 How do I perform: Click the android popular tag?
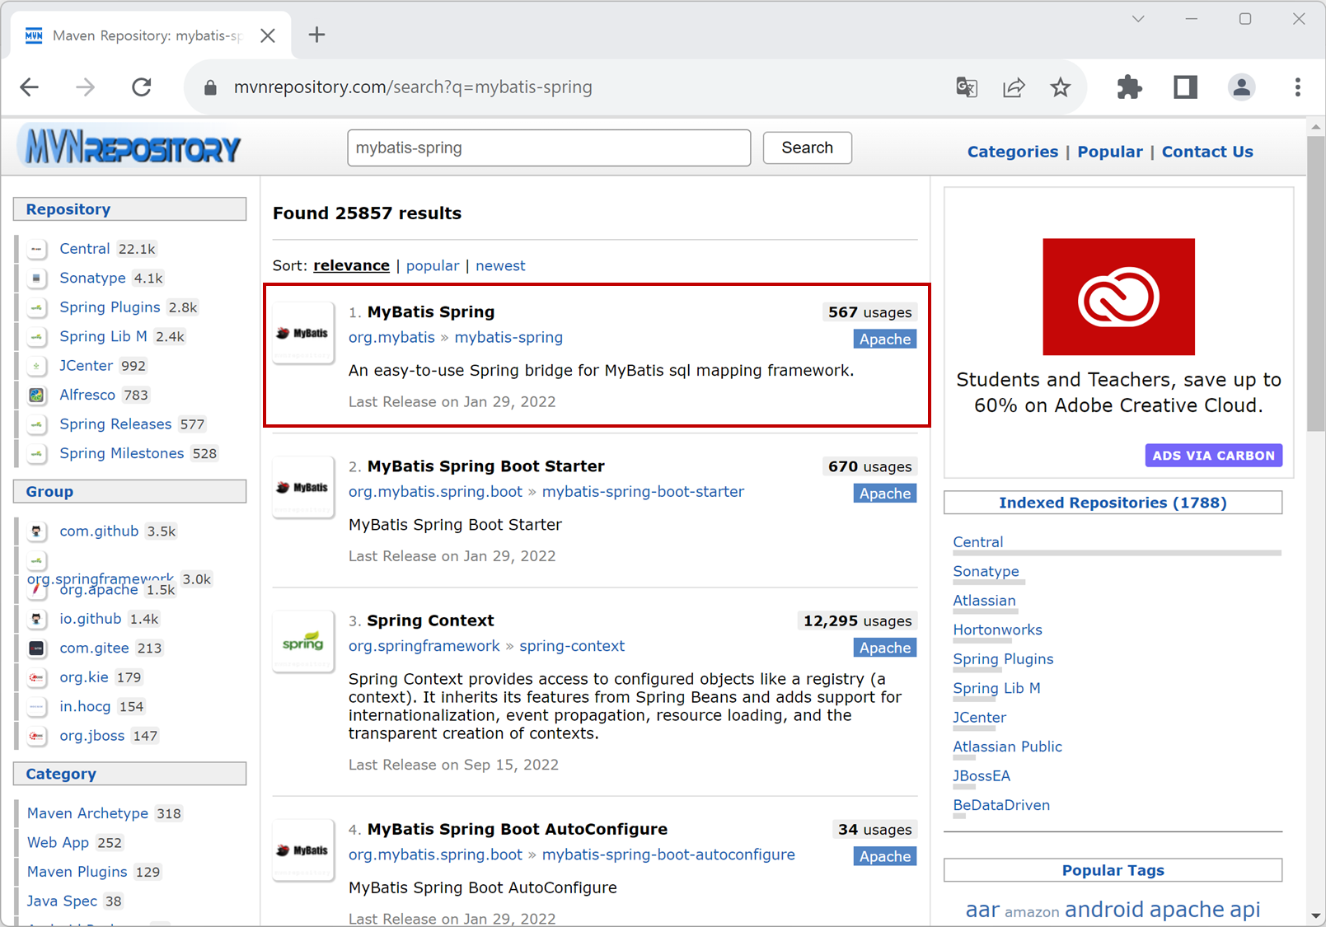coord(1103,910)
